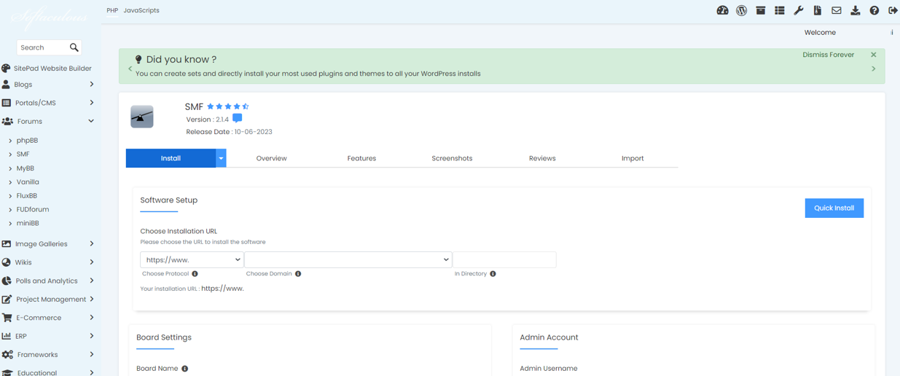The image size is (900, 376).
Task: Select phpBB in the Forums list
Action: (27, 141)
